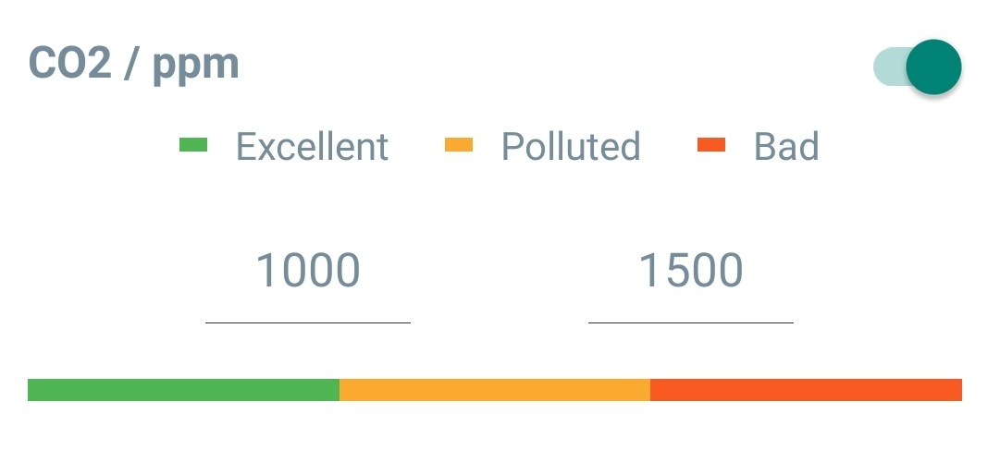The width and height of the screenshot is (1000, 450).
Task: Click the light teal switch track
Action: pyautogui.click(x=888, y=67)
